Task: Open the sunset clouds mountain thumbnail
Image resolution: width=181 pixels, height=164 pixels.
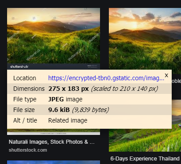Action: [145, 39]
